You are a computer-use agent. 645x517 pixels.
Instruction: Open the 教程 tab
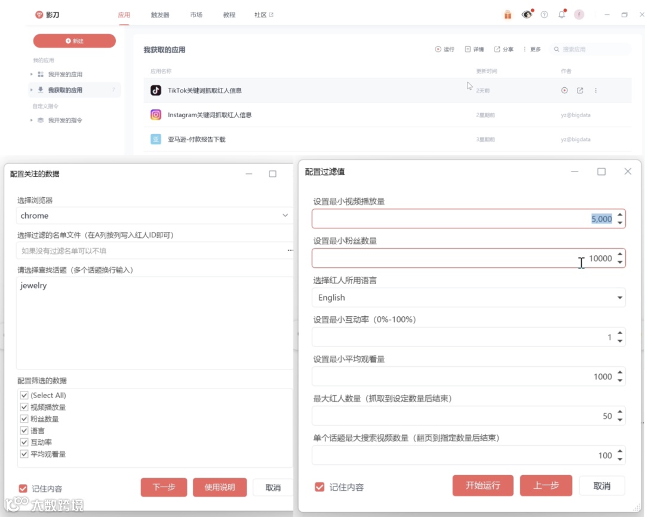click(229, 15)
